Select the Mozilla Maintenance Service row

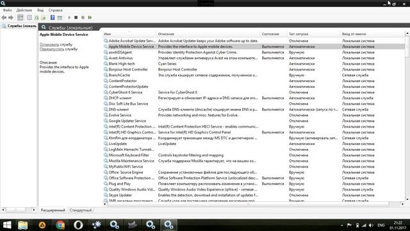click(x=254, y=161)
